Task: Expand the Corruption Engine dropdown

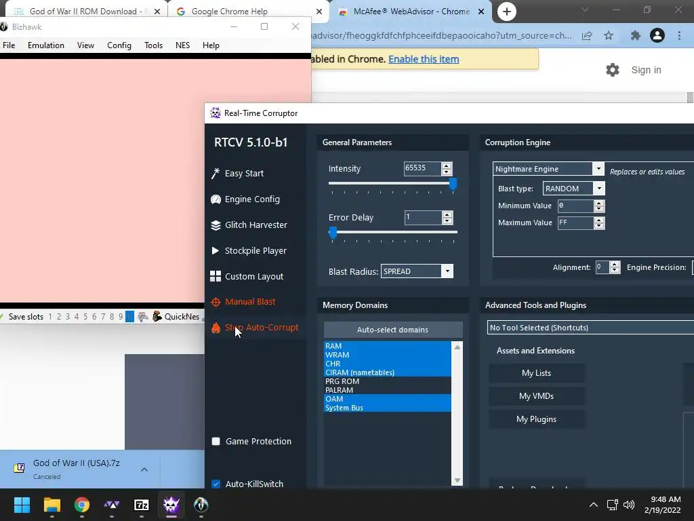Action: 598,169
